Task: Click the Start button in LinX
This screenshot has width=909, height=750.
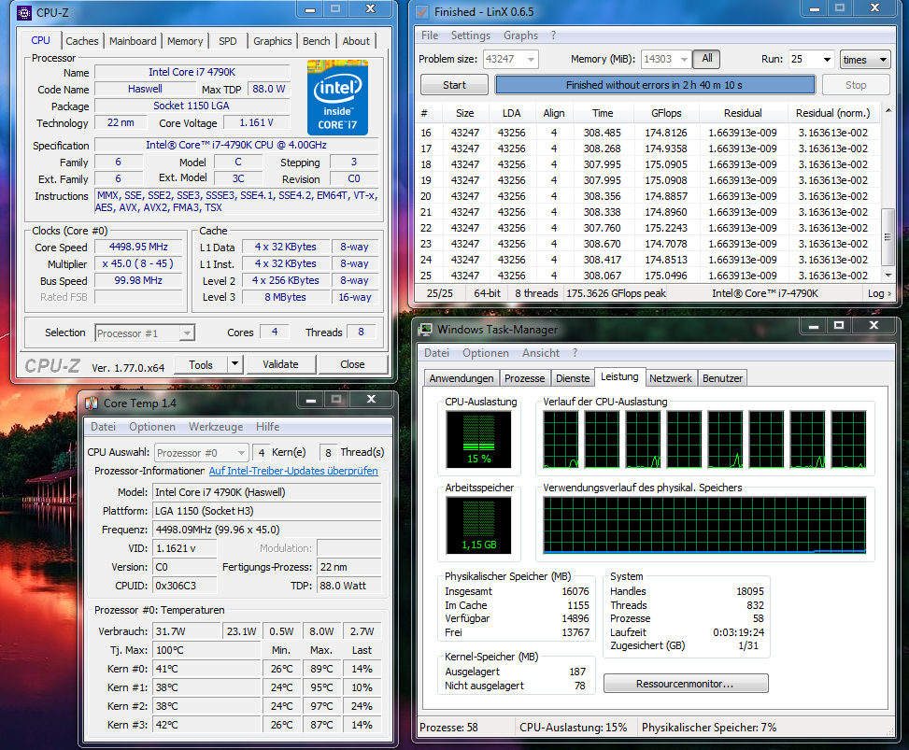Action: 454,85
